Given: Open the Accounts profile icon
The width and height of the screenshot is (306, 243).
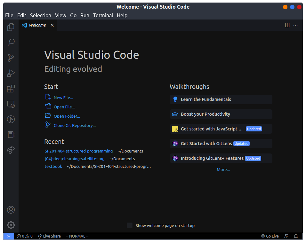Looking at the screenshot, I should click(x=11, y=210).
